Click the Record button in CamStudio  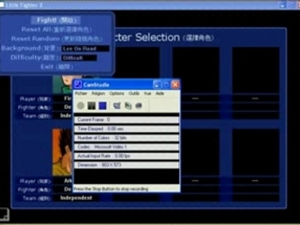[81, 106]
